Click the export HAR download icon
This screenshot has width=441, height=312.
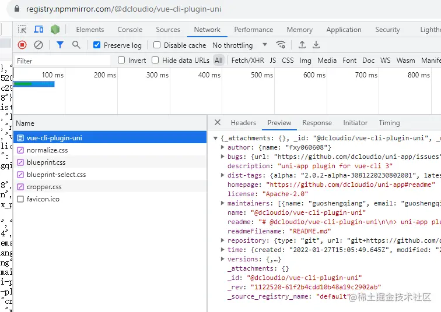coord(316,45)
